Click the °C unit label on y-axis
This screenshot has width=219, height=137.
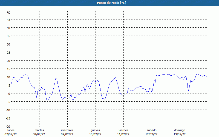click(x=8, y=13)
